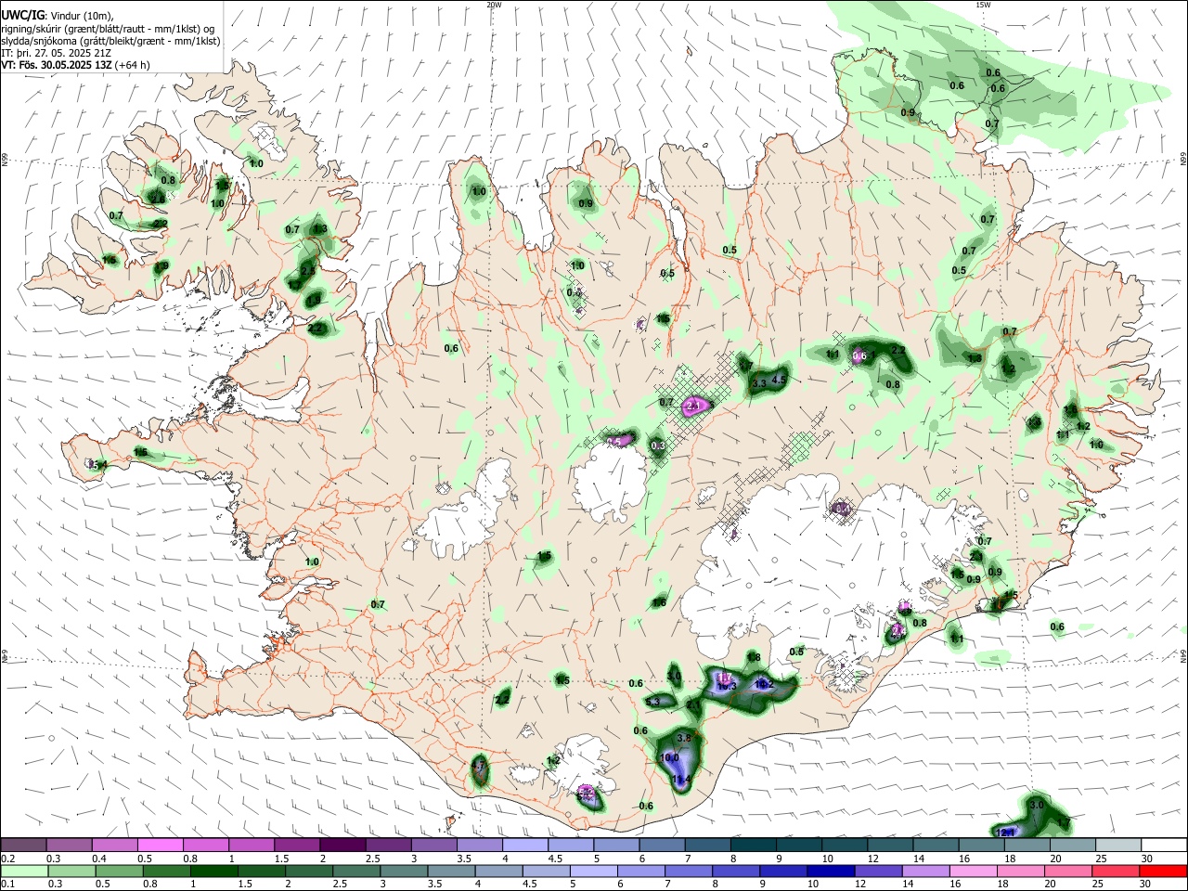
Task: Select the 3.3 value in central green rain cell
Action: tap(758, 383)
